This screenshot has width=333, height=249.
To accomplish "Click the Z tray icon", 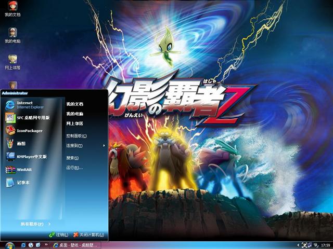I will [x=304, y=245].
